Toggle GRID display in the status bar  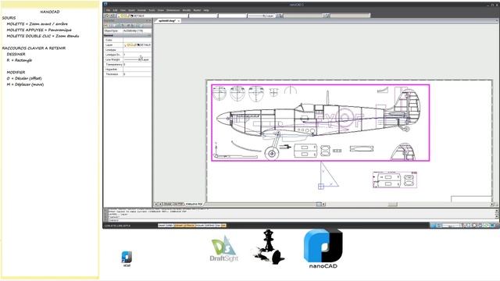tap(170, 226)
